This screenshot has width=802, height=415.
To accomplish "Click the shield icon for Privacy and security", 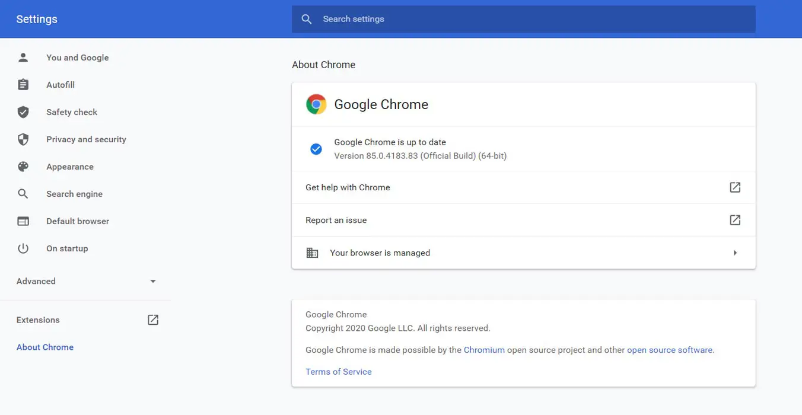I will tap(23, 139).
